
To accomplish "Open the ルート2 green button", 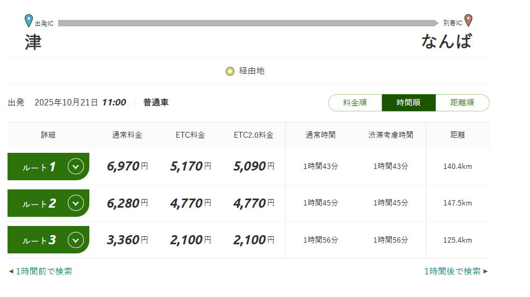I will pos(39,203).
